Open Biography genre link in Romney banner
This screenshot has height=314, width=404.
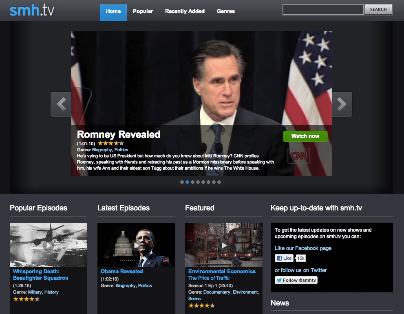[x=102, y=150]
